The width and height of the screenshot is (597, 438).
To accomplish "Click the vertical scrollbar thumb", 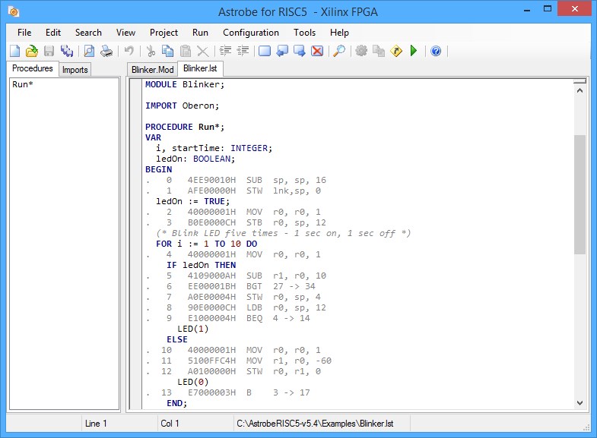I will click(x=580, y=194).
